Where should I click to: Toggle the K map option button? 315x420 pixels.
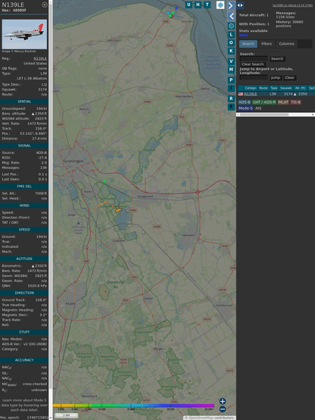pyautogui.click(x=231, y=51)
